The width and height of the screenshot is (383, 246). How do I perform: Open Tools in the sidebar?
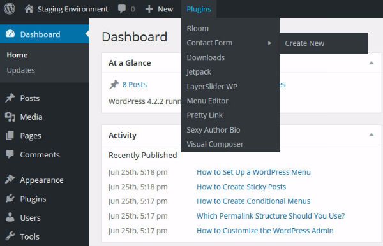click(30, 236)
